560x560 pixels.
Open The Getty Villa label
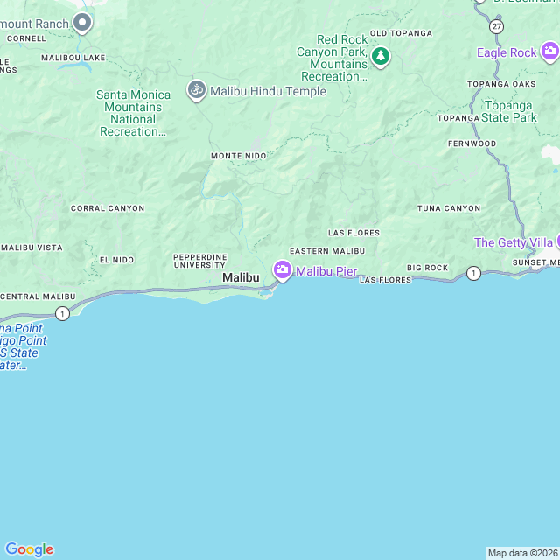514,243
